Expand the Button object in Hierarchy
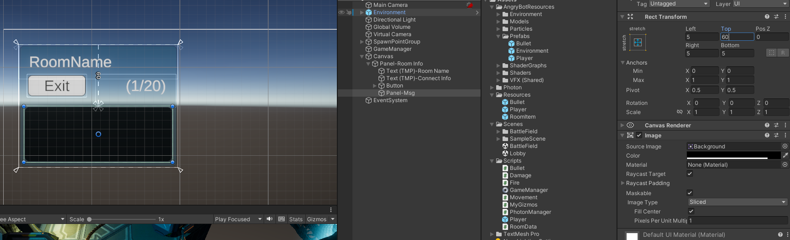 [374, 86]
